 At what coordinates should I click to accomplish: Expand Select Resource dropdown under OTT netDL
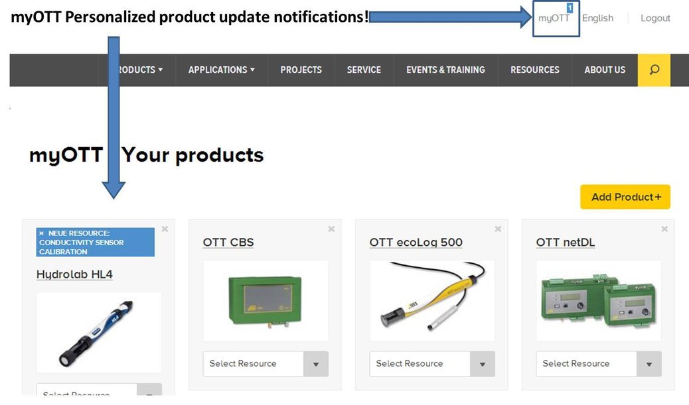pyautogui.click(x=649, y=364)
